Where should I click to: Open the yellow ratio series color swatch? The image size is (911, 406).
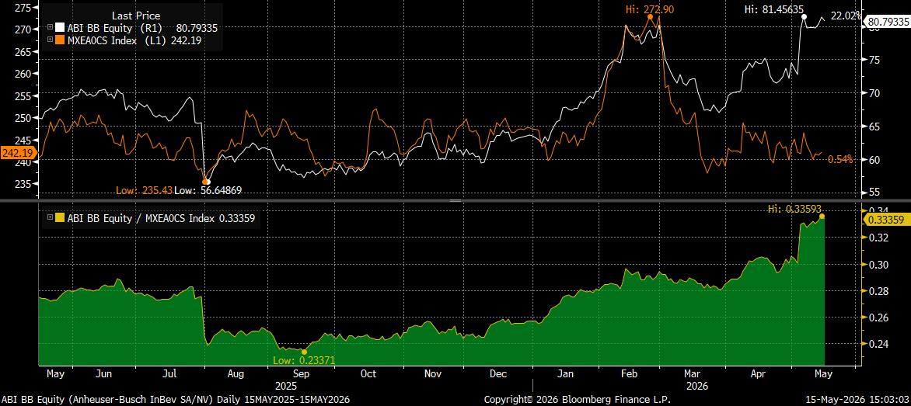click(58, 219)
